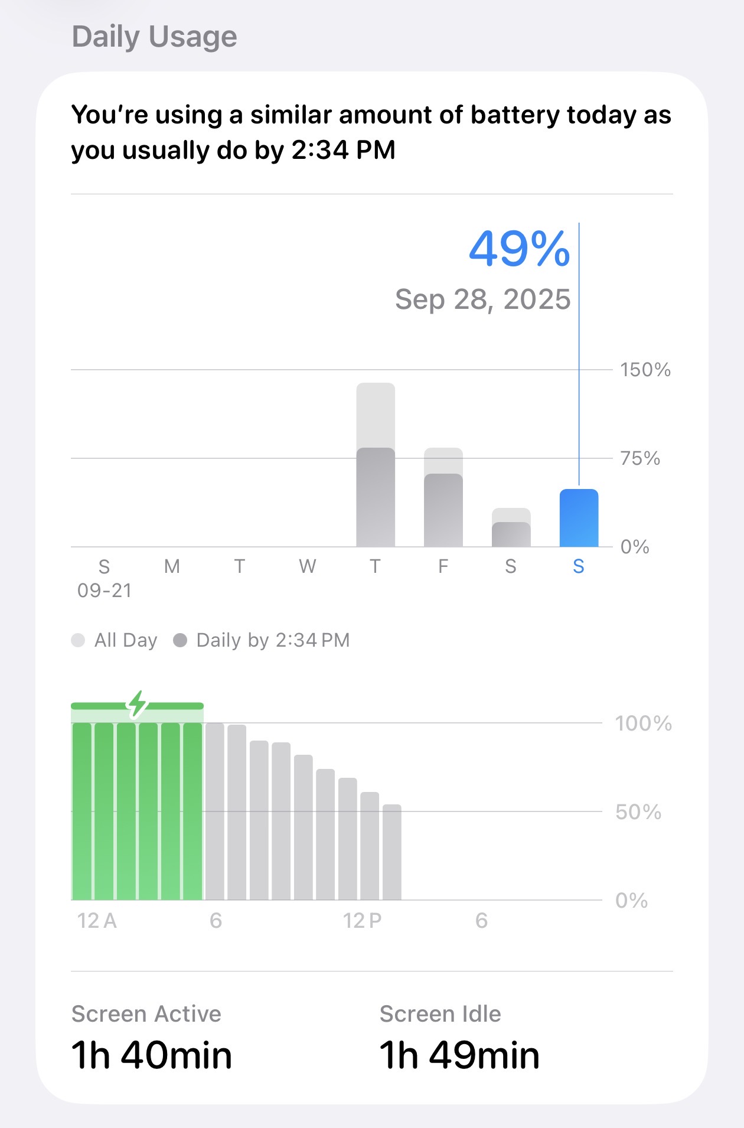Tap the blue 49% usage value

coord(519,249)
